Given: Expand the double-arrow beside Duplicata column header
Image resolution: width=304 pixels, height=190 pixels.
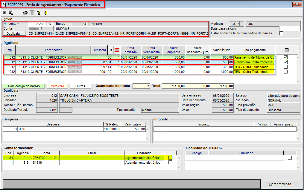Looking at the screenshot, I should pos(111,50).
